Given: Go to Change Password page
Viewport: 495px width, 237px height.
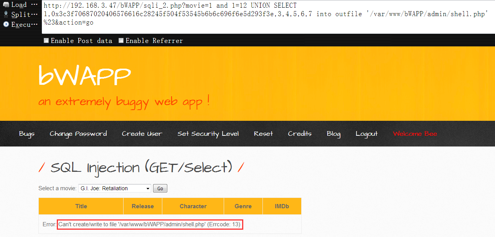Looking at the screenshot, I should 78,134.
